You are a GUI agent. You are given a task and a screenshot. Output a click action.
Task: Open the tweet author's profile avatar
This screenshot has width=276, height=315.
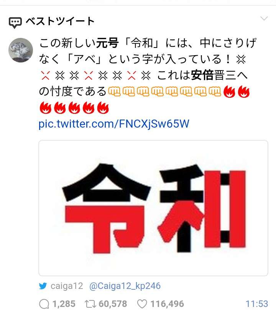click(x=21, y=50)
